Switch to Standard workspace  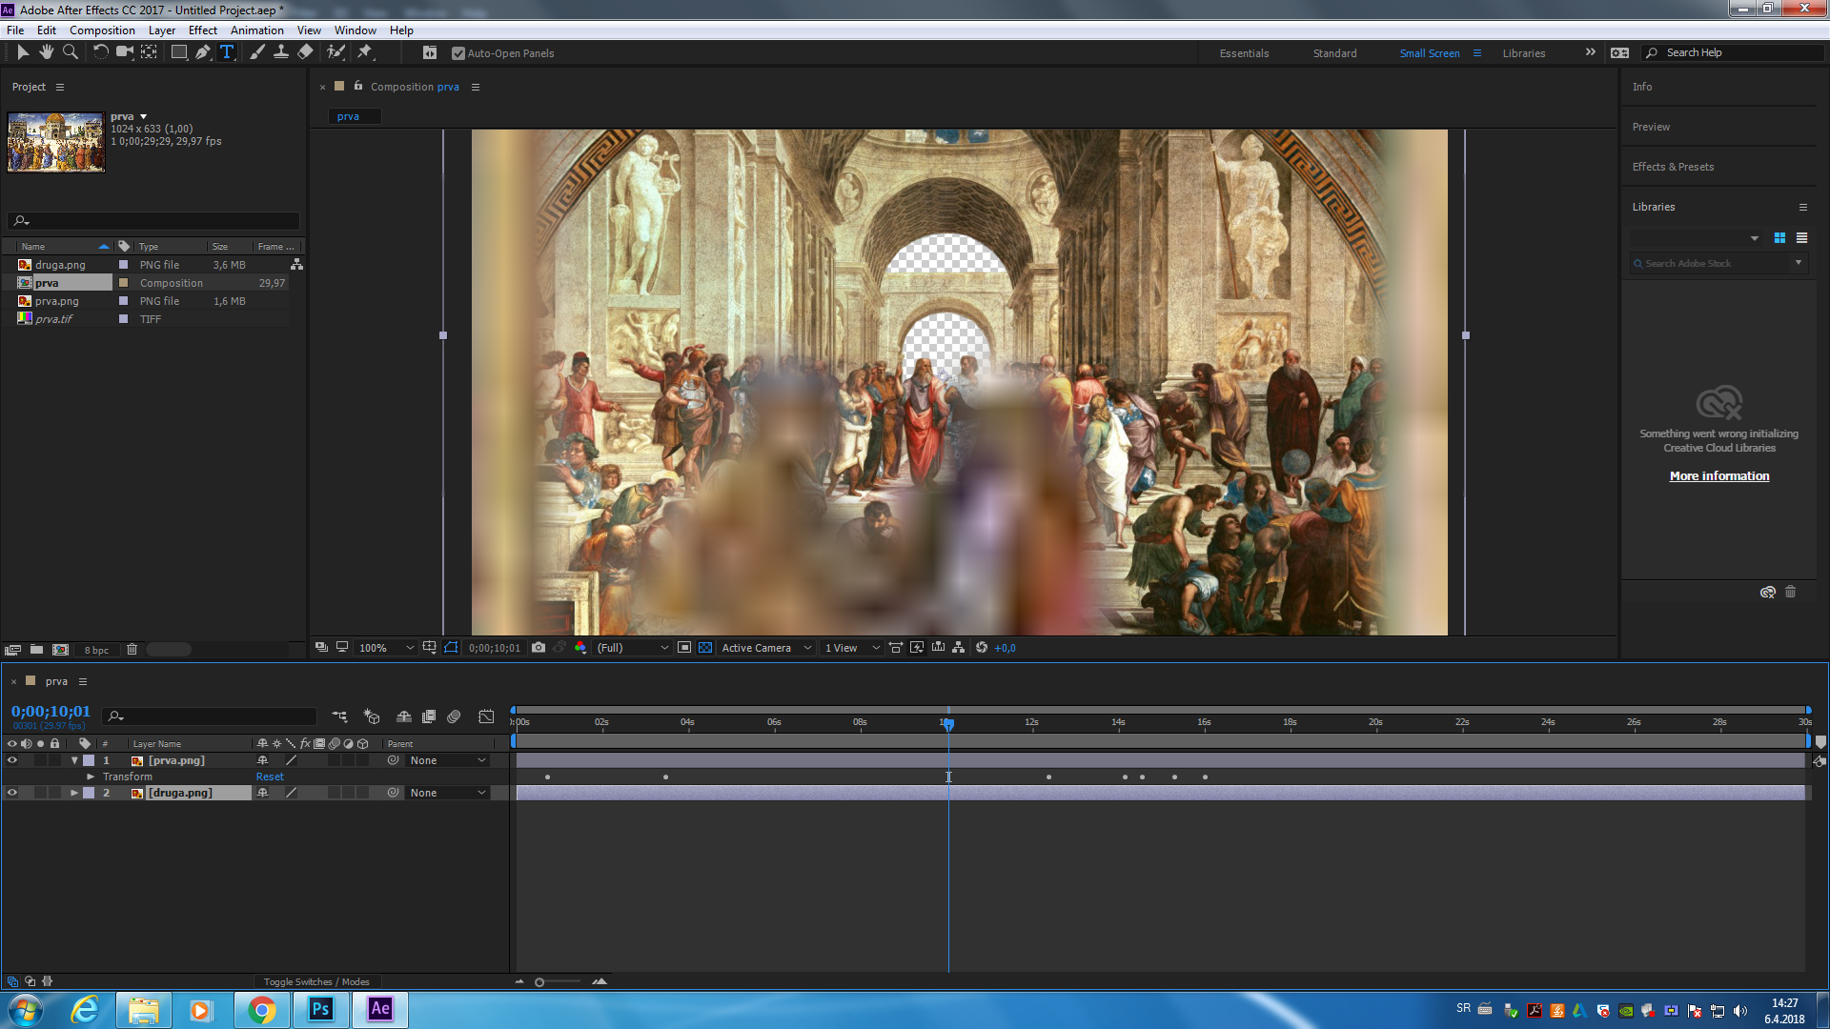[x=1334, y=53]
